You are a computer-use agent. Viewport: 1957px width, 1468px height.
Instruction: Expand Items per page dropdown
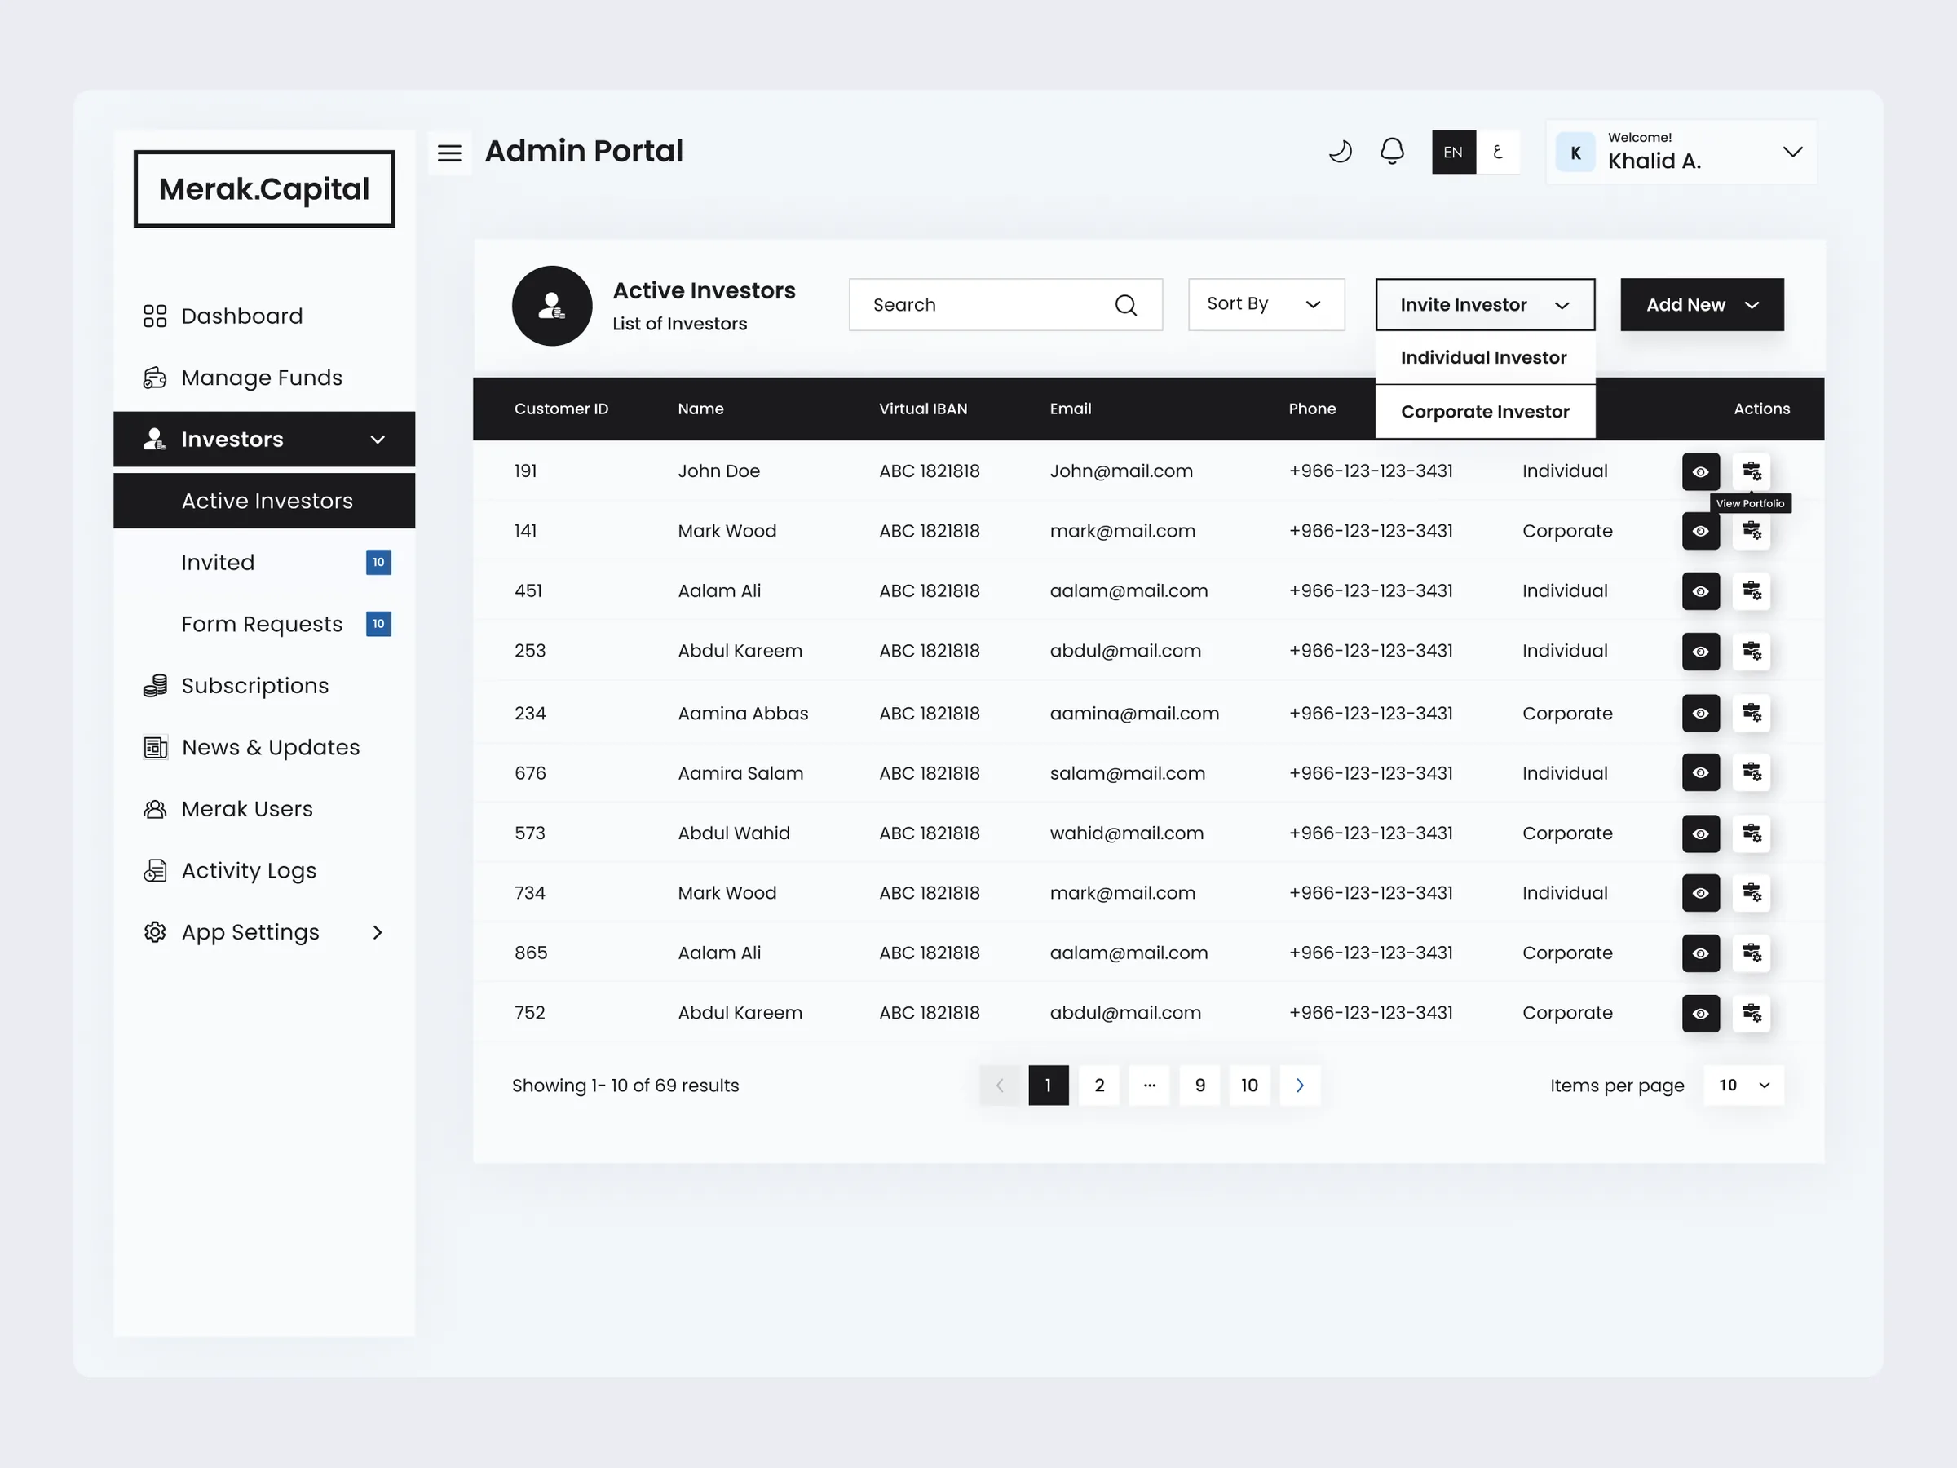click(1744, 1086)
